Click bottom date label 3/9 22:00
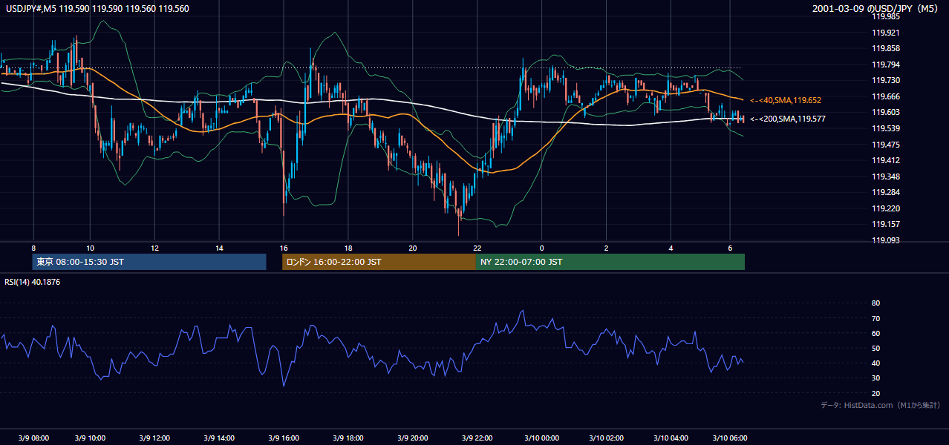949x445 pixels. (477, 438)
